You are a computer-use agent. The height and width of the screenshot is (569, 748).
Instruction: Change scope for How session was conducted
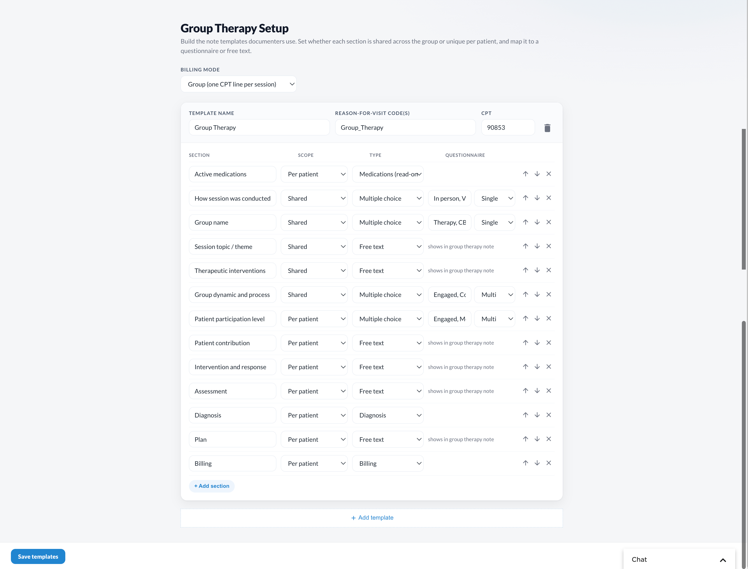click(314, 198)
